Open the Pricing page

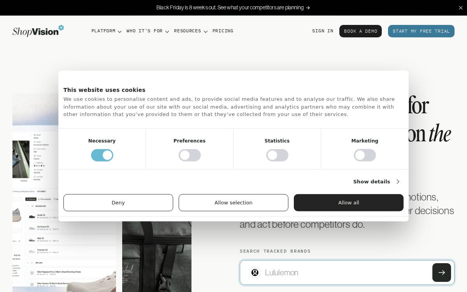(x=223, y=31)
